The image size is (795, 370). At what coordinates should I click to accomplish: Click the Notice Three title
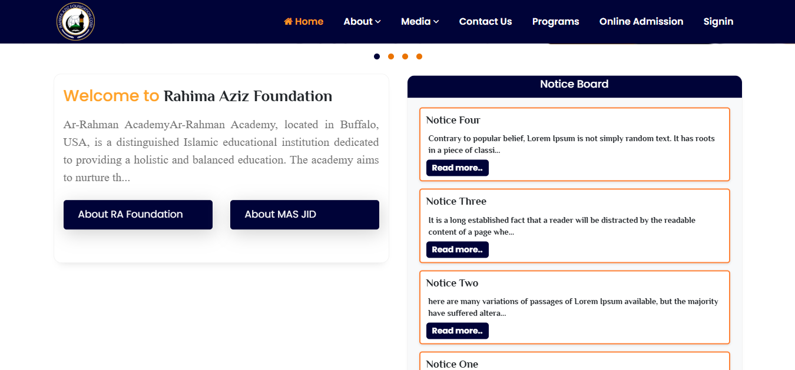(x=456, y=201)
